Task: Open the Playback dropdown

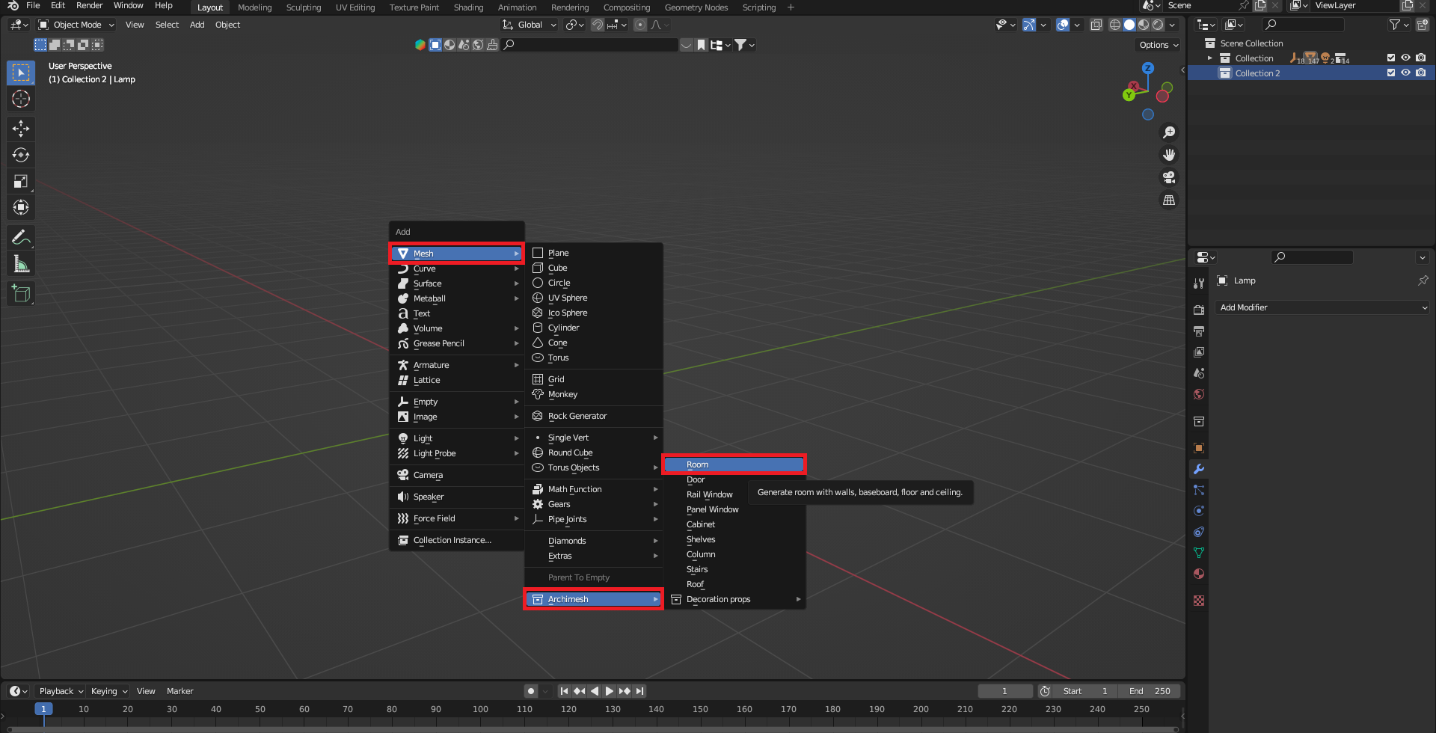Action: pos(60,691)
